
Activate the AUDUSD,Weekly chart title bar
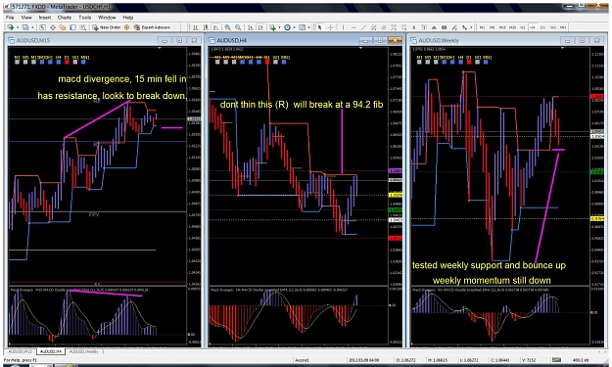[x=506, y=40]
